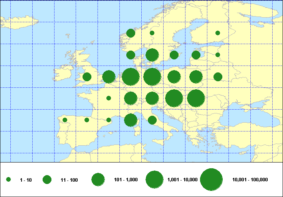This screenshot has height=197, width=283.
Task: Click the 11 - 100 legend circle
Action: (x=47, y=179)
